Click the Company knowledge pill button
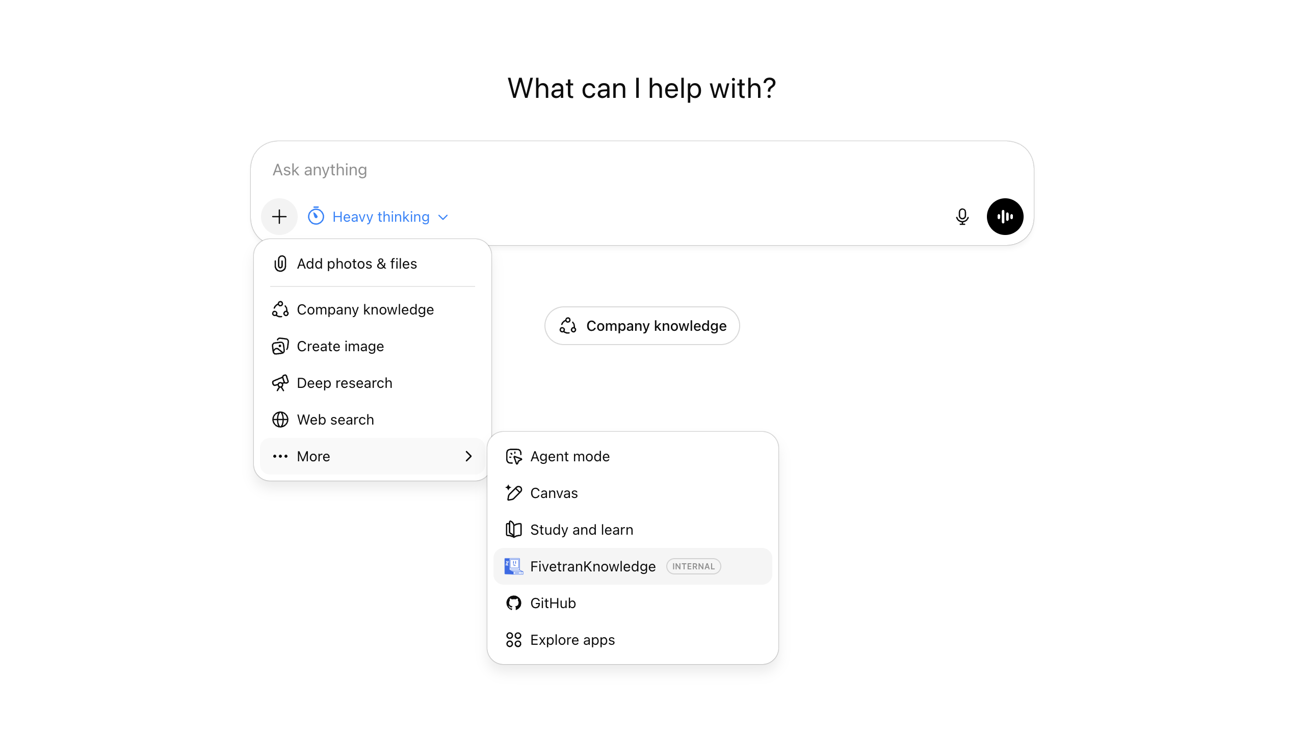The image size is (1305, 734). [642, 326]
